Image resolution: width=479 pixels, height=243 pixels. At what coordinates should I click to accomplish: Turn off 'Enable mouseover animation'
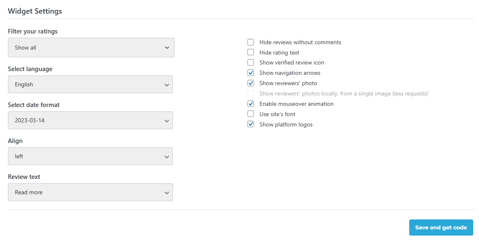(251, 104)
